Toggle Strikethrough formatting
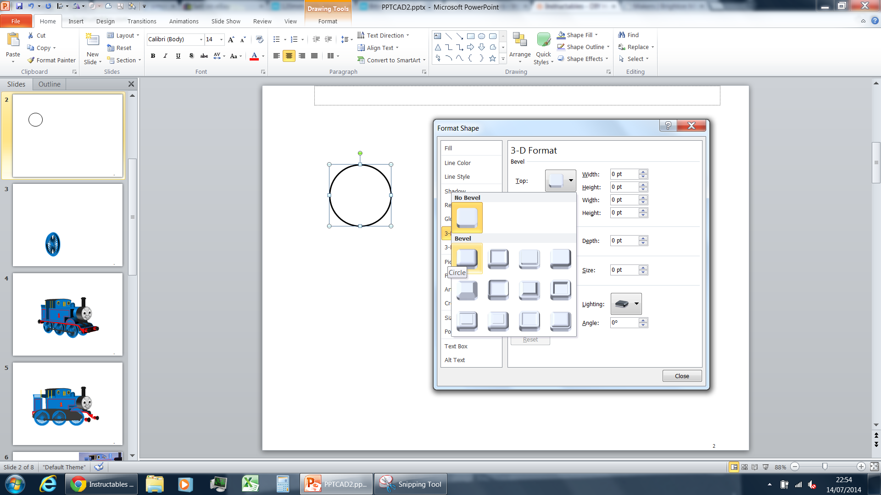Screen dimensions: 881x495 click(x=204, y=56)
